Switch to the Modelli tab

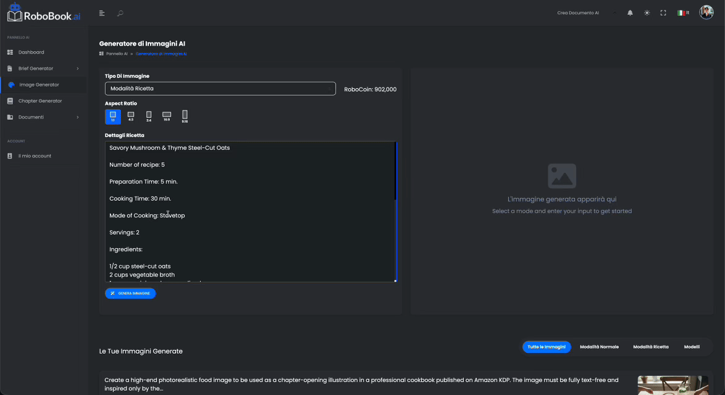(x=692, y=347)
